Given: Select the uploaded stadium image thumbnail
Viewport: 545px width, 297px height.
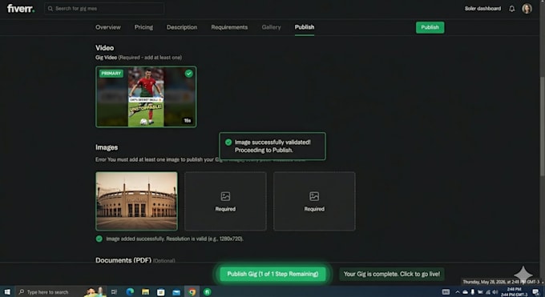Looking at the screenshot, I should tap(136, 201).
